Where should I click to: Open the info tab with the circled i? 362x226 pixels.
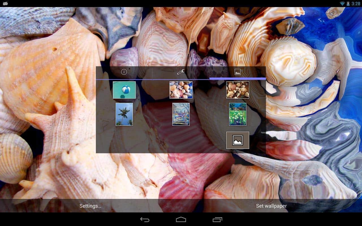(x=124, y=72)
